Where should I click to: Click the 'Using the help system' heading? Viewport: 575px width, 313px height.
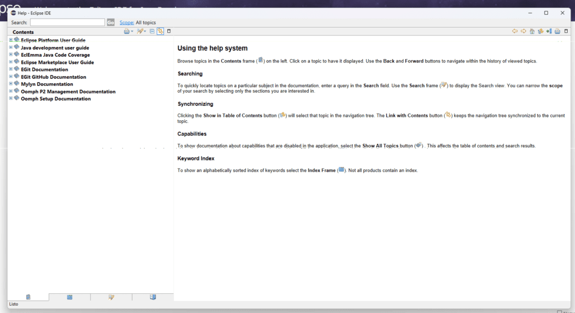pos(212,48)
